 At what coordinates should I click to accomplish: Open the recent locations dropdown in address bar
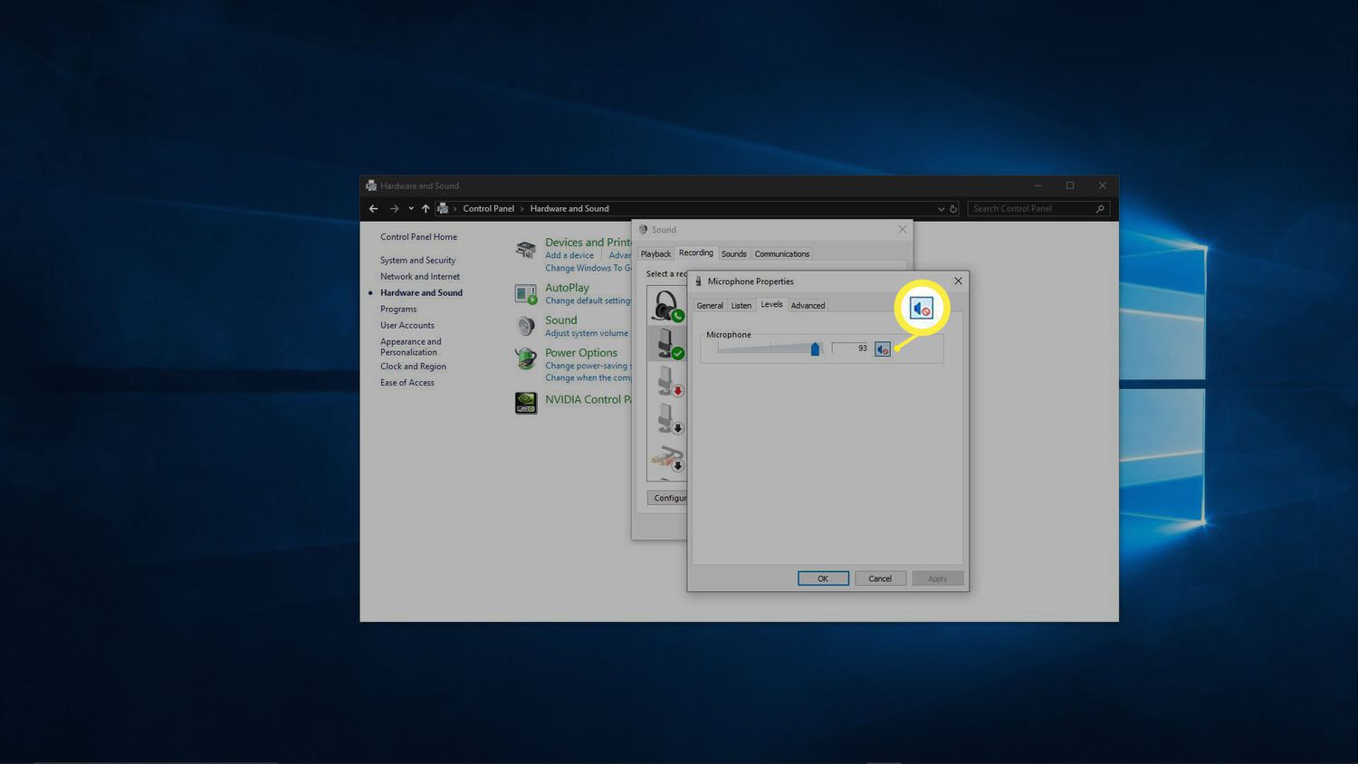tap(942, 208)
